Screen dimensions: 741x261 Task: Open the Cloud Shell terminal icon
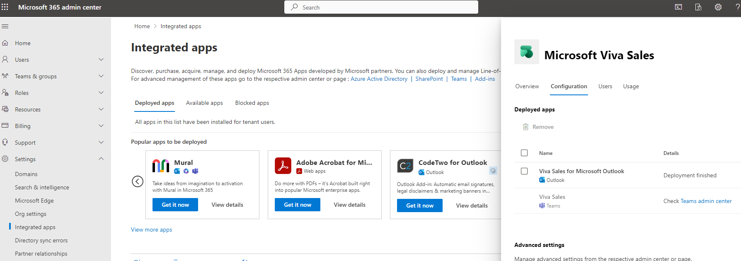click(x=678, y=7)
